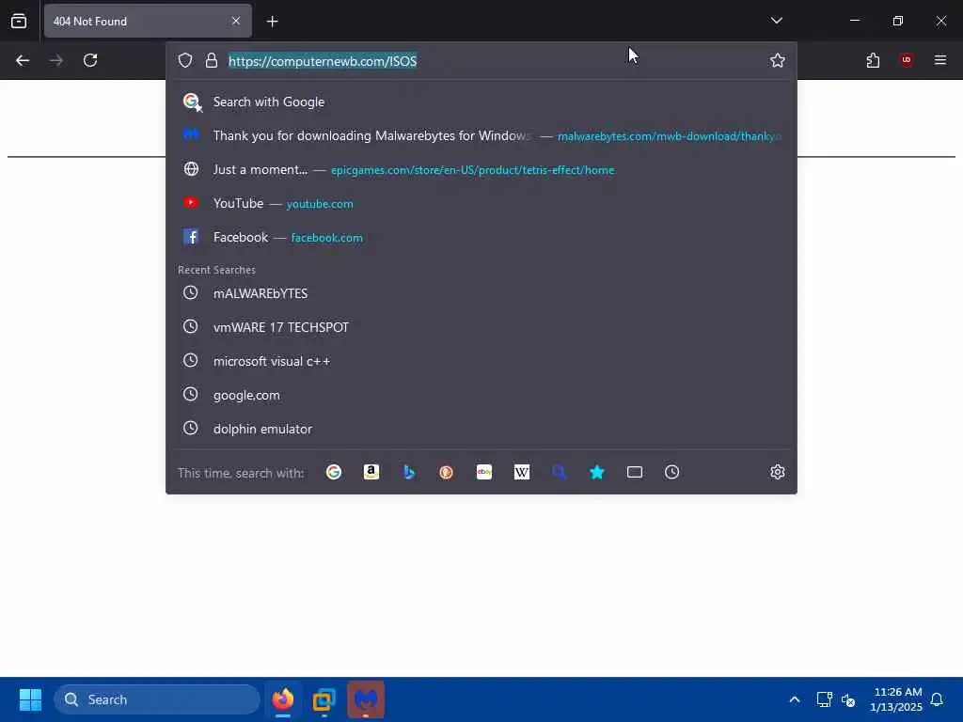The image size is (963, 722).
Task: Search this time with Amazon
Action: point(371,472)
